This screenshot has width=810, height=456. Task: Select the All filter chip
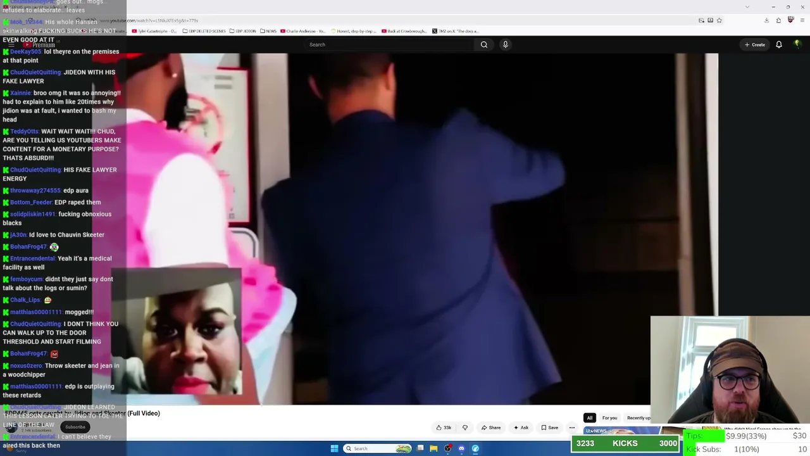(x=589, y=418)
